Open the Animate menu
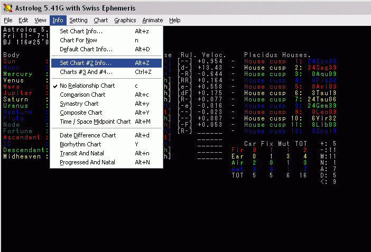Viewport: 371px width, 252px height. [153, 21]
